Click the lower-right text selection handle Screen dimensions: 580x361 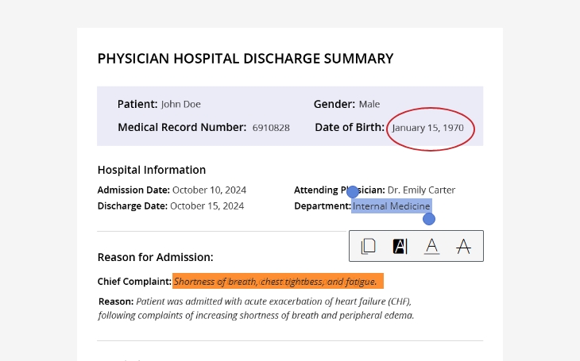click(429, 218)
